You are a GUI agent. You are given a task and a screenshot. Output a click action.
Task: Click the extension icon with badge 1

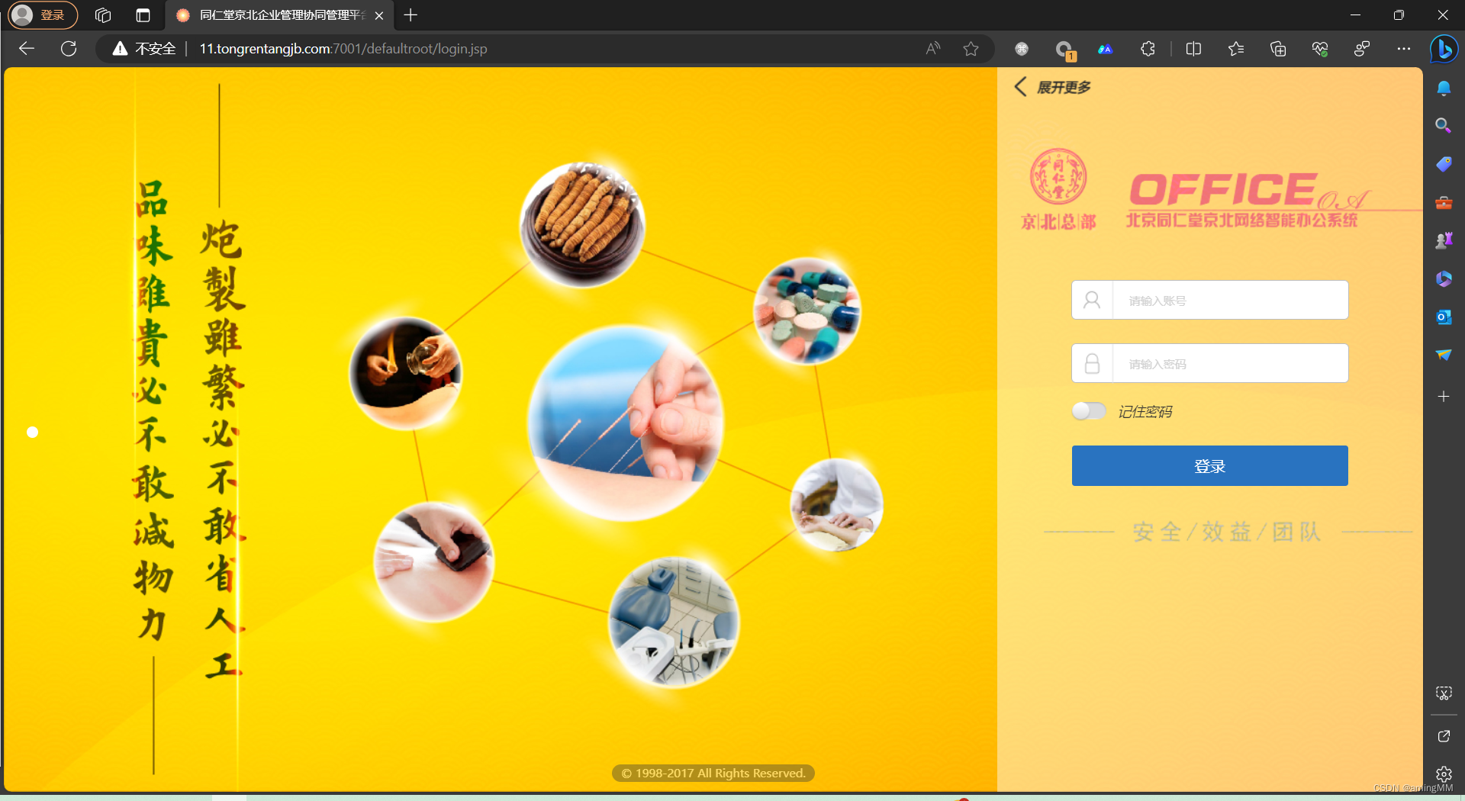[1064, 50]
